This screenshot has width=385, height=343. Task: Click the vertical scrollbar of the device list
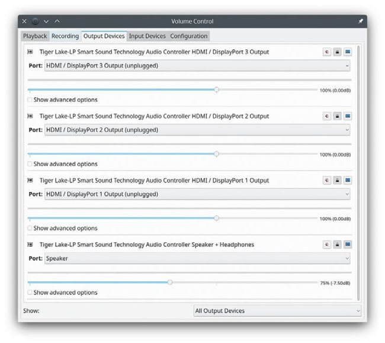pos(358,172)
